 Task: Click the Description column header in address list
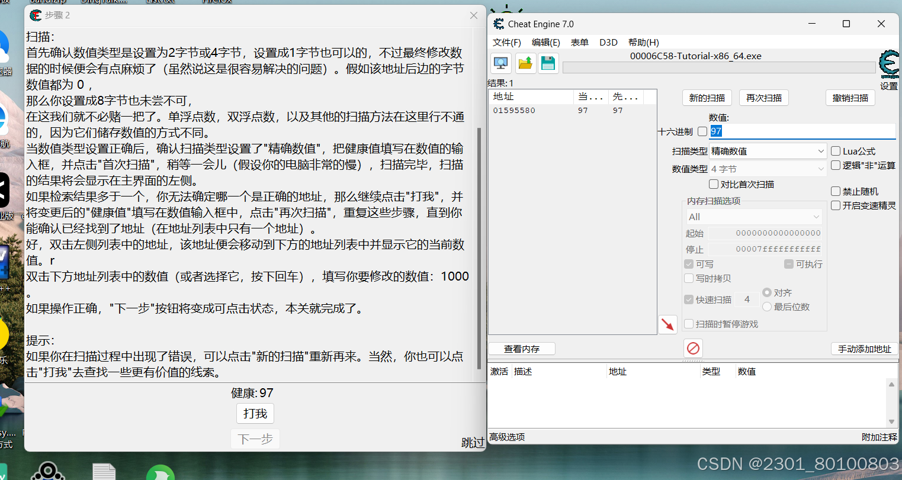559,371
